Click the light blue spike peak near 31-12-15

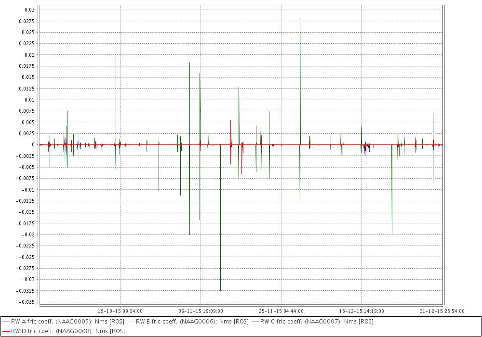click(x=433, y=114)
